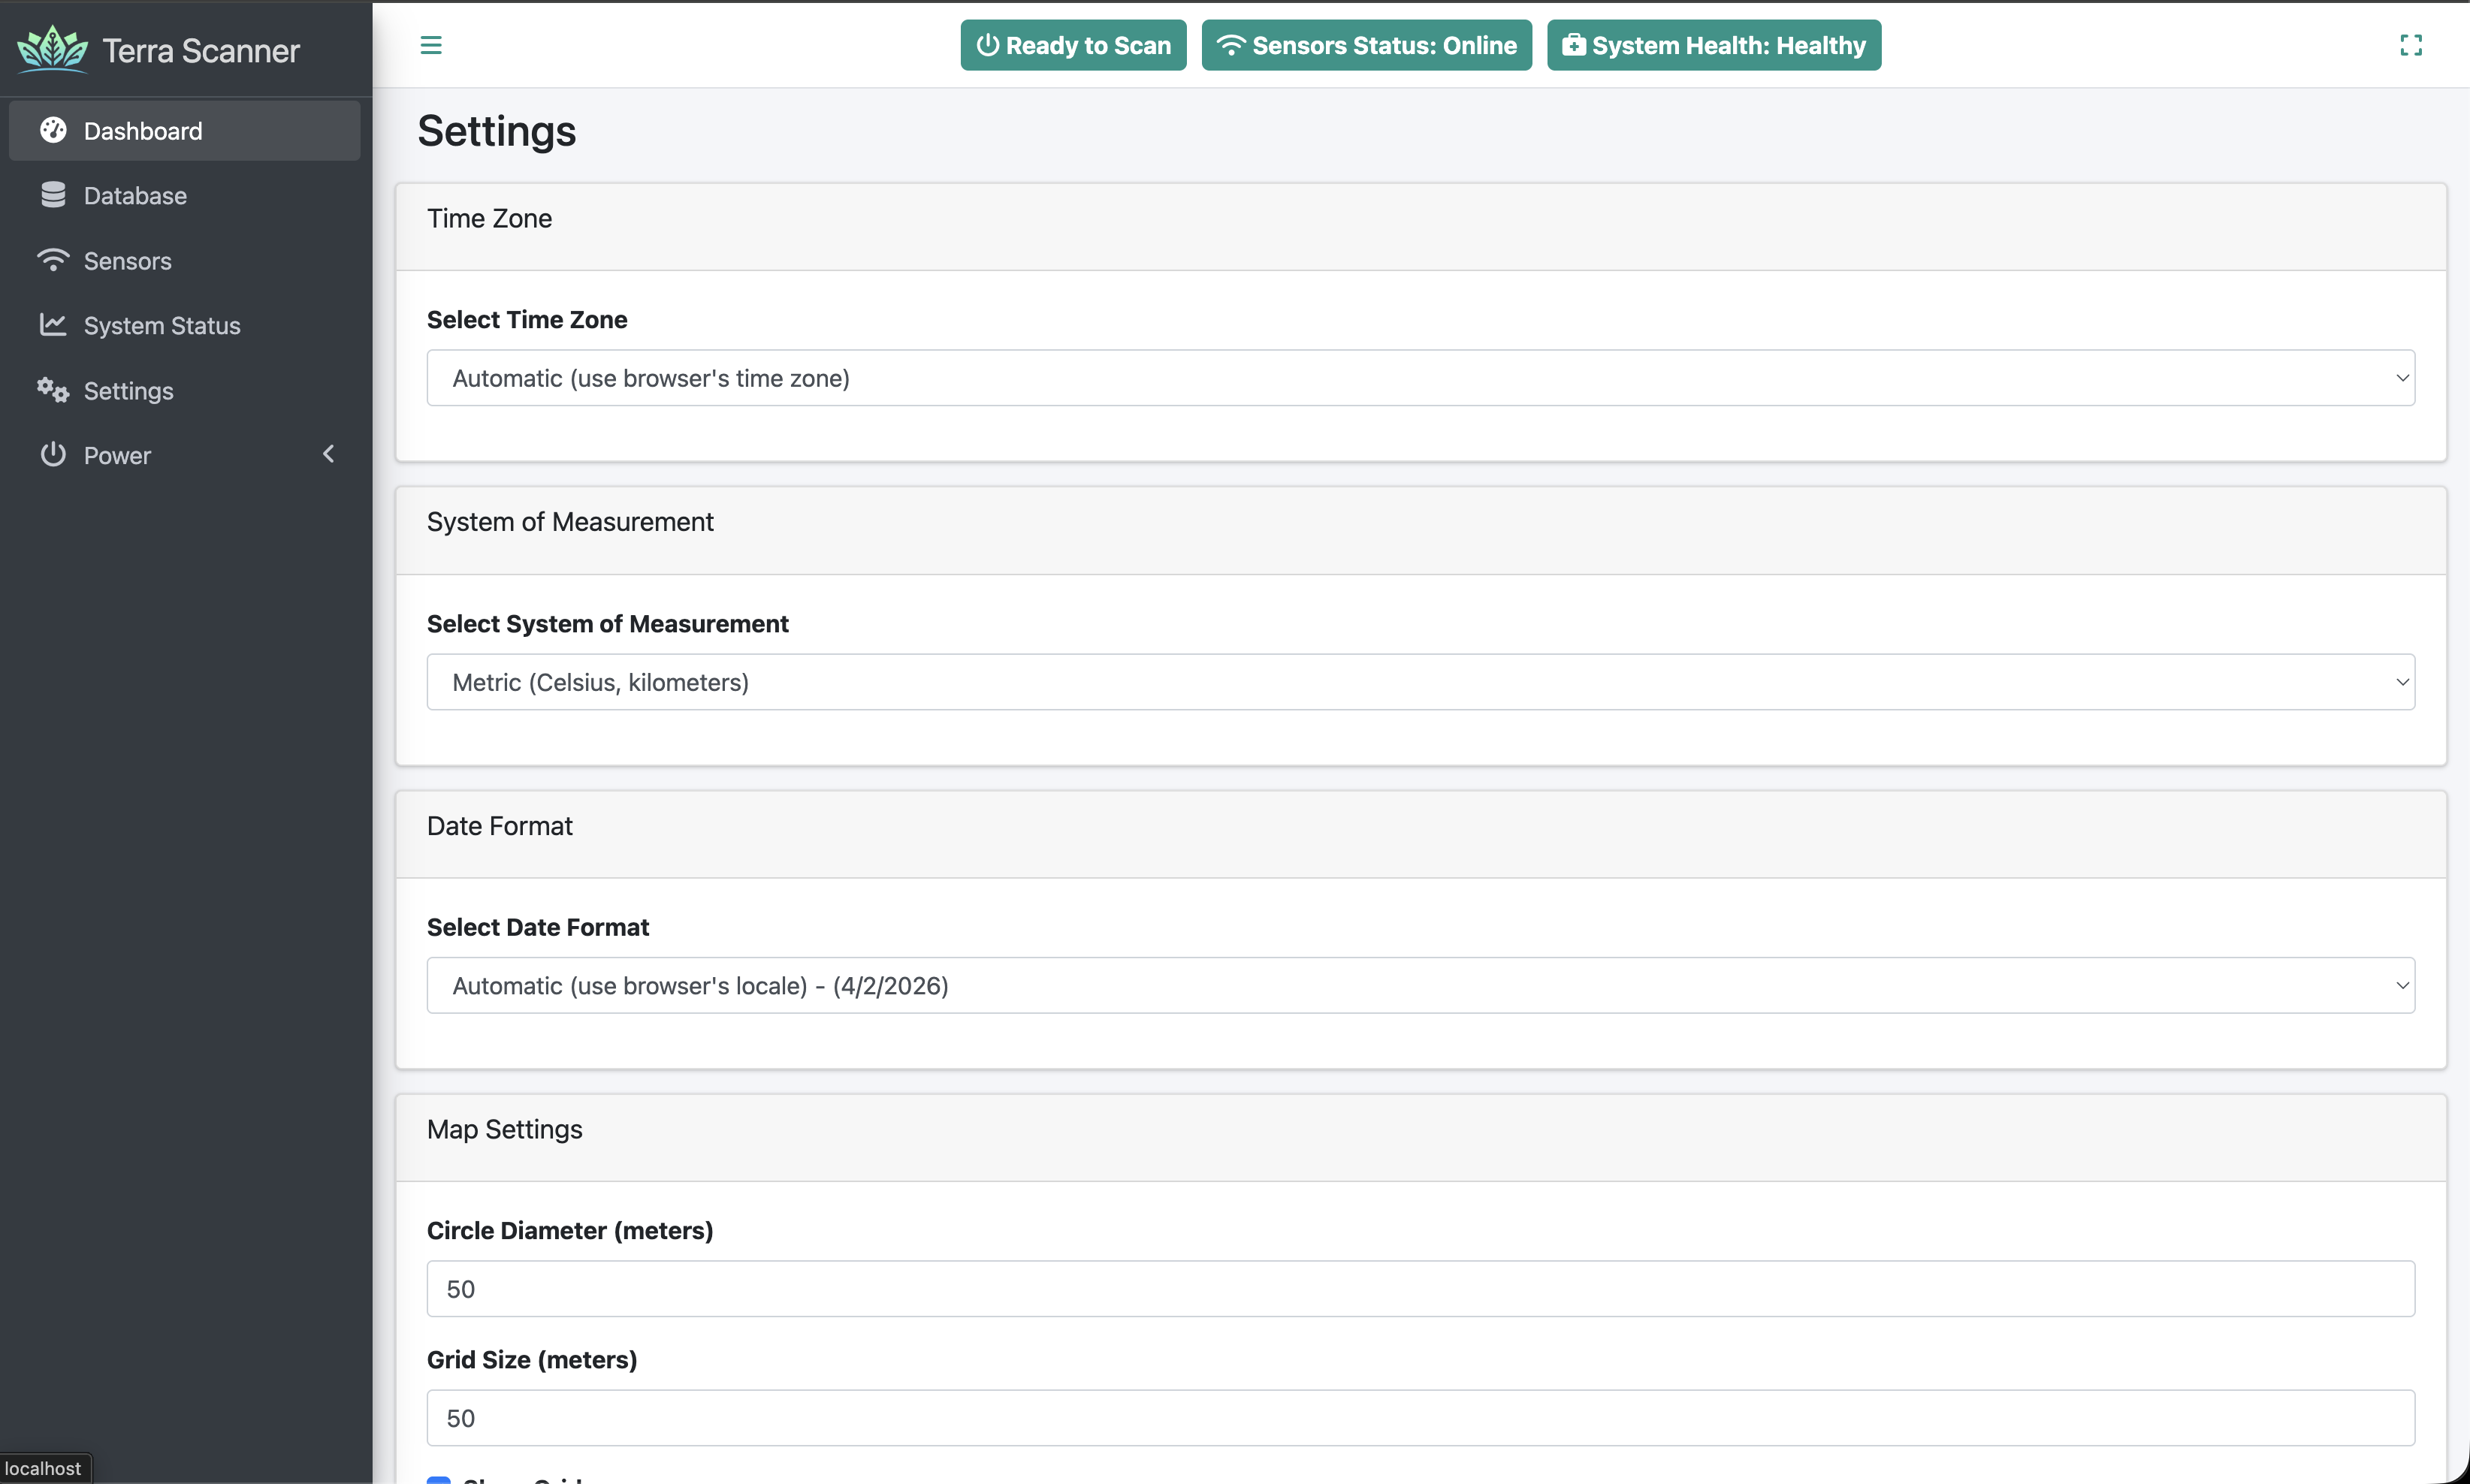
Task: Enter fullscreen mode
Action: click(x=2411, y=45)
